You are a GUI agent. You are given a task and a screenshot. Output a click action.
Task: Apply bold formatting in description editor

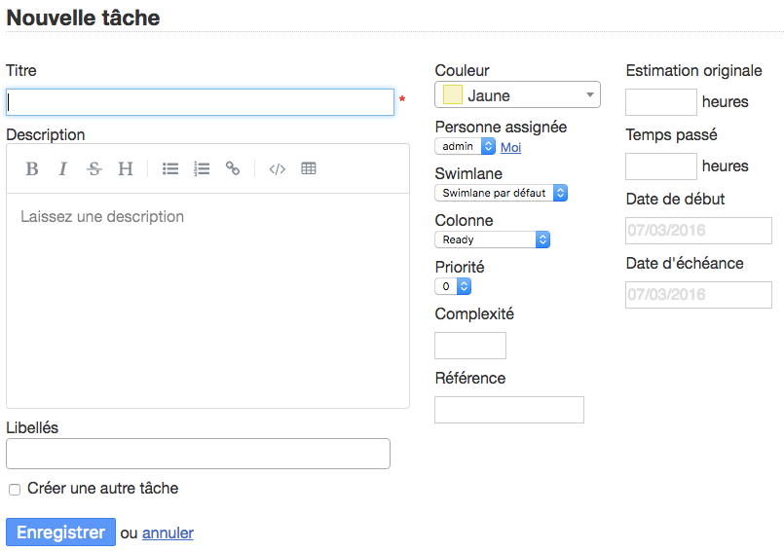(32, 168)
